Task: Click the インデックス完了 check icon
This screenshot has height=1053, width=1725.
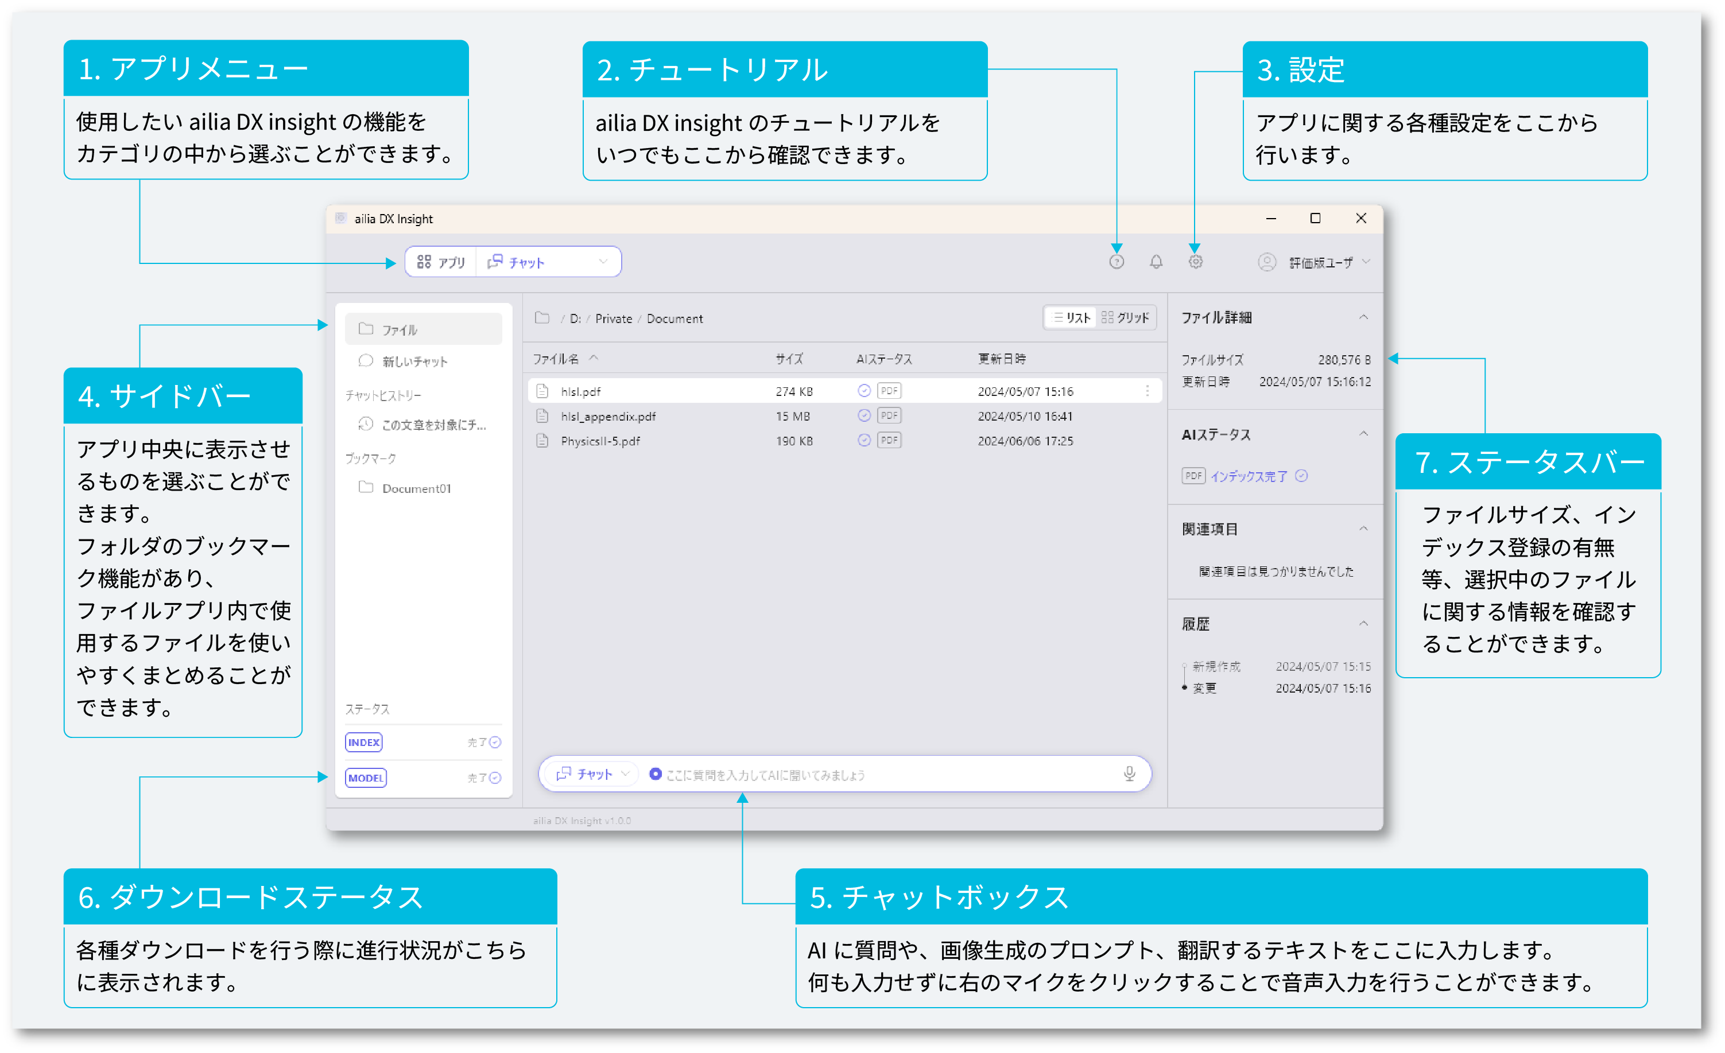Action: pos(1301,476)
